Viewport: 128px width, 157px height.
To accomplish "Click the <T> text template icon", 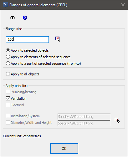I will tap(13, 18).
